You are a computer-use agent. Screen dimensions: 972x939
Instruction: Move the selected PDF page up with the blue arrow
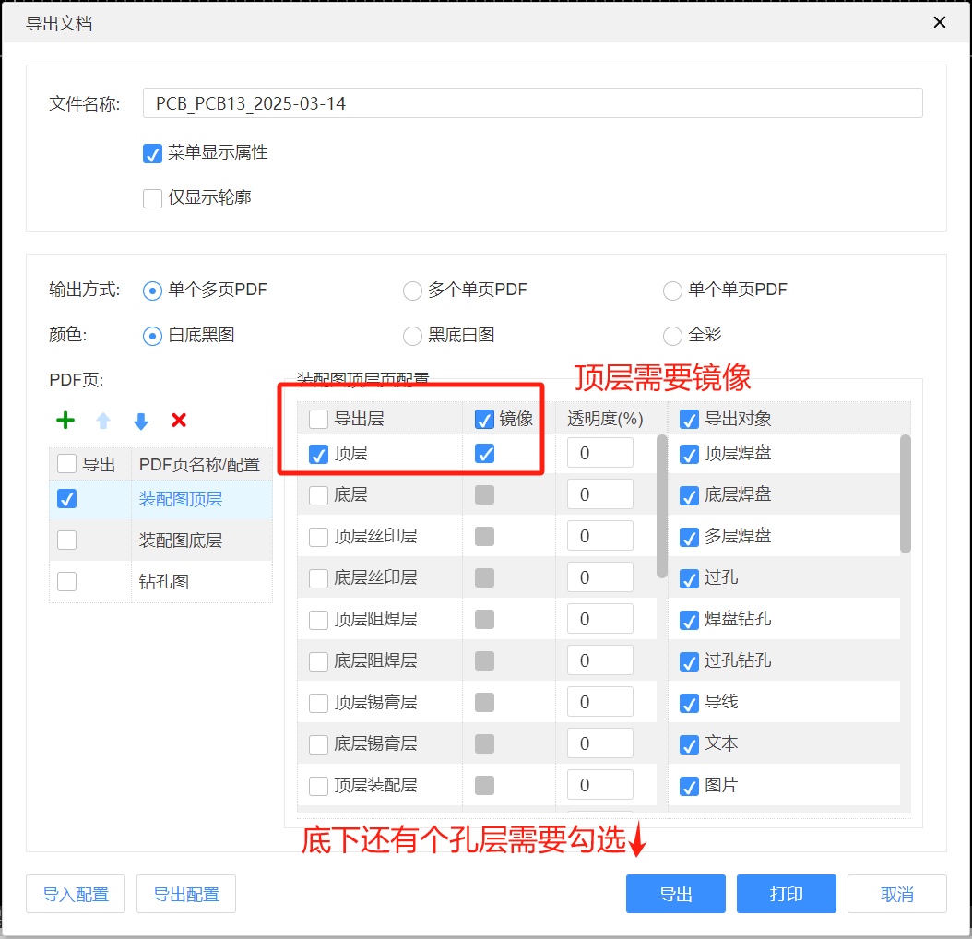pyautogui.click(x=102, y=420)
